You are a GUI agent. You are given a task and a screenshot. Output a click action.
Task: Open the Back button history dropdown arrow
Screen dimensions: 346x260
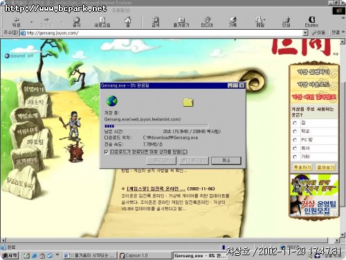point(32,22)
